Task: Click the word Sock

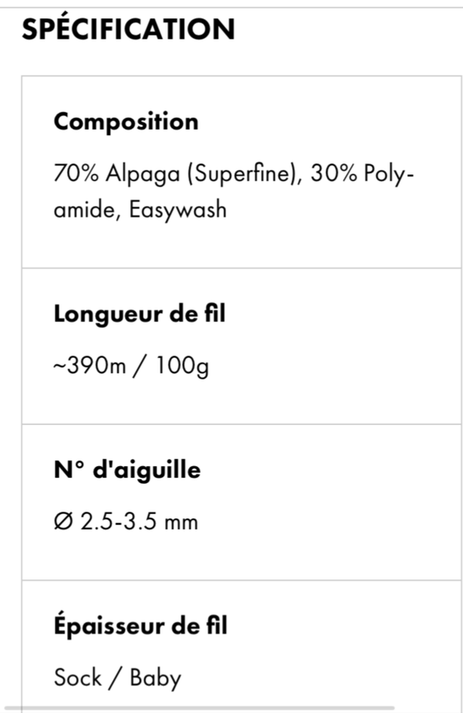Action: 77,678
